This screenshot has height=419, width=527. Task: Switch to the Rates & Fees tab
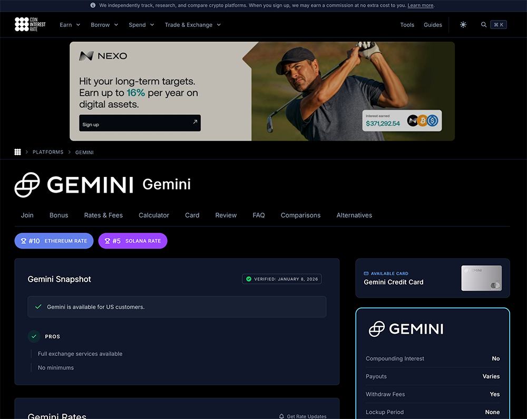click(x=103, y=215)
